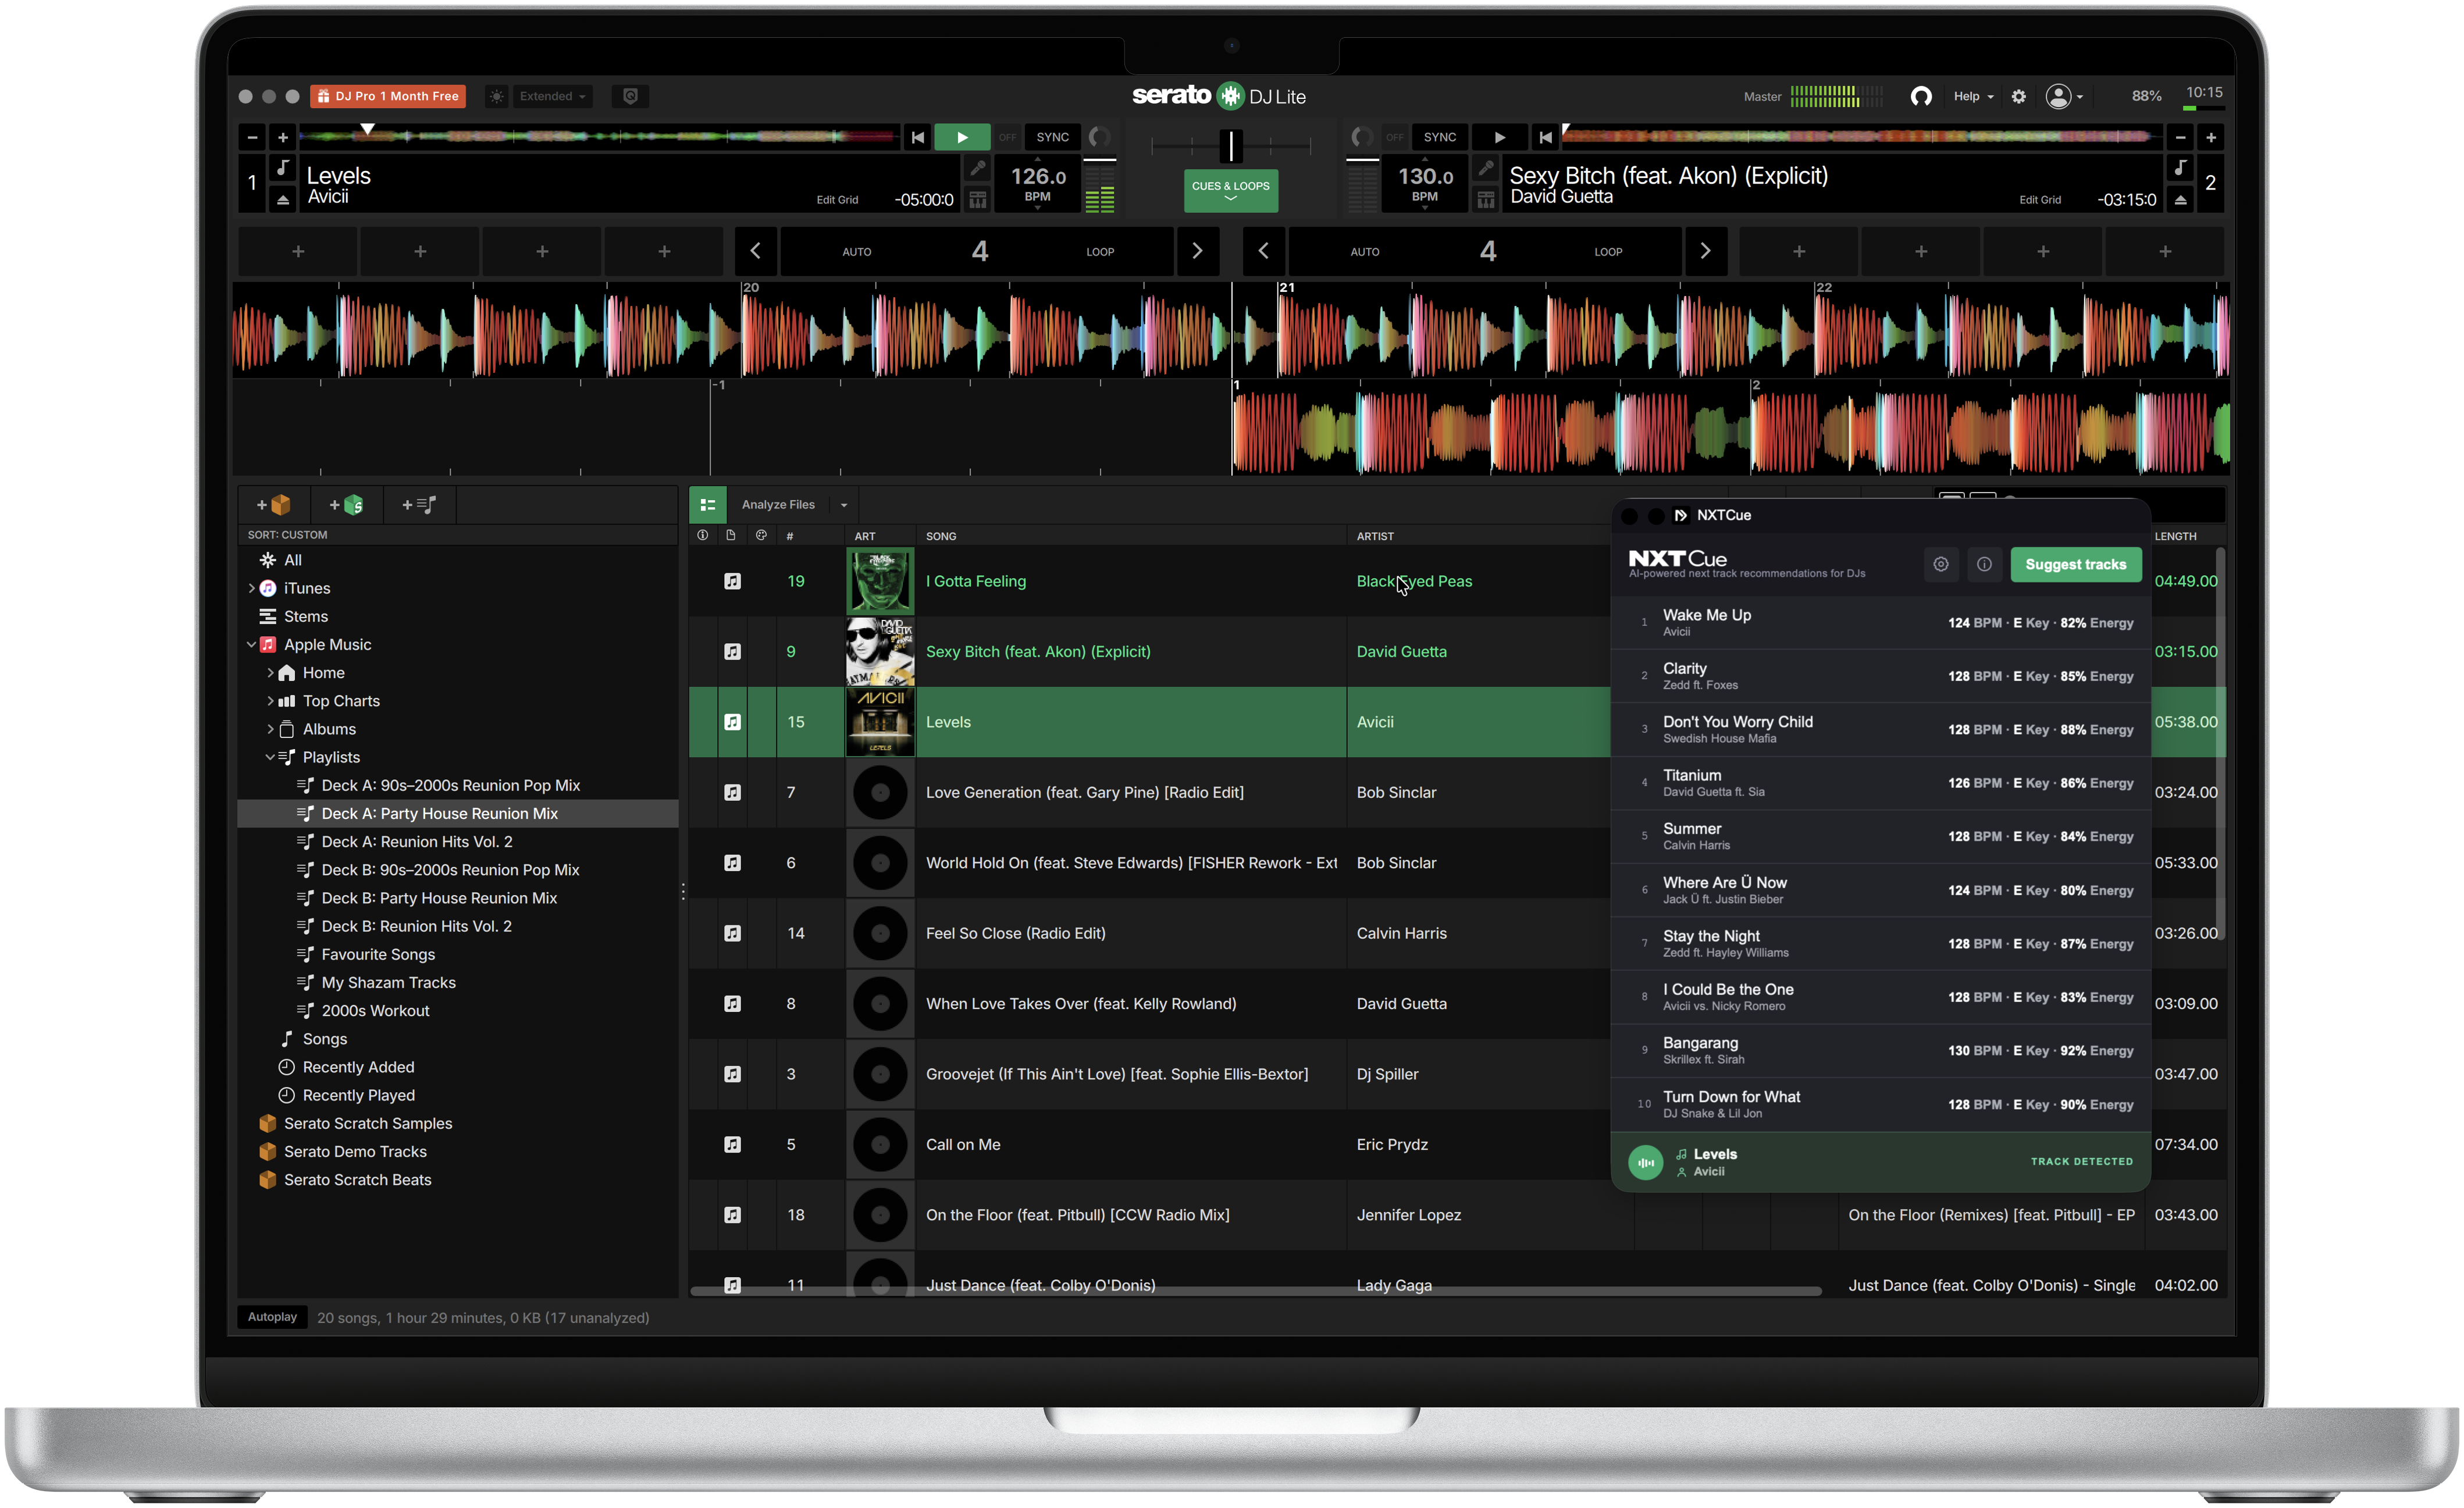The image size is (2464, 1508).
Task: Click the deck 1 stems pads icon
Action: click(x=978, y=200)
